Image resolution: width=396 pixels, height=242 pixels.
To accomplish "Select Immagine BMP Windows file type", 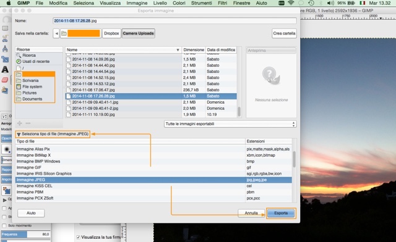I will click(153, 161).
